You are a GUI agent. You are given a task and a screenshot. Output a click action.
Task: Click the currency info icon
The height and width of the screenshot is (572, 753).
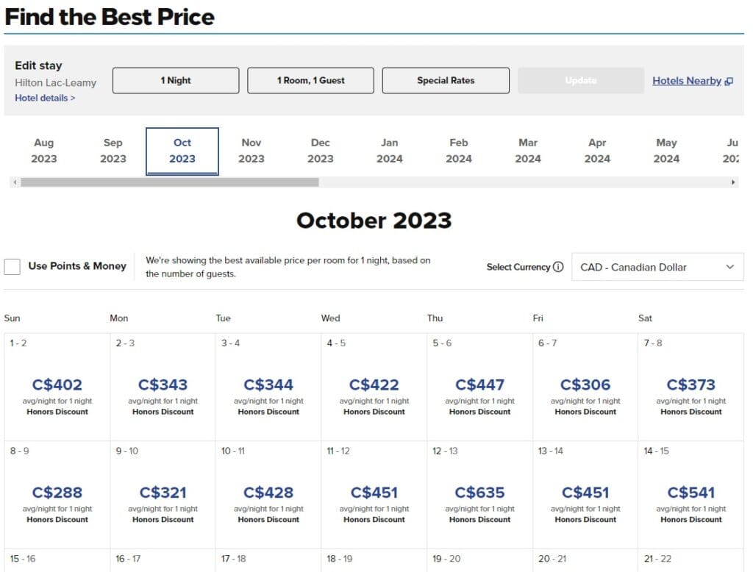point(558,267)
